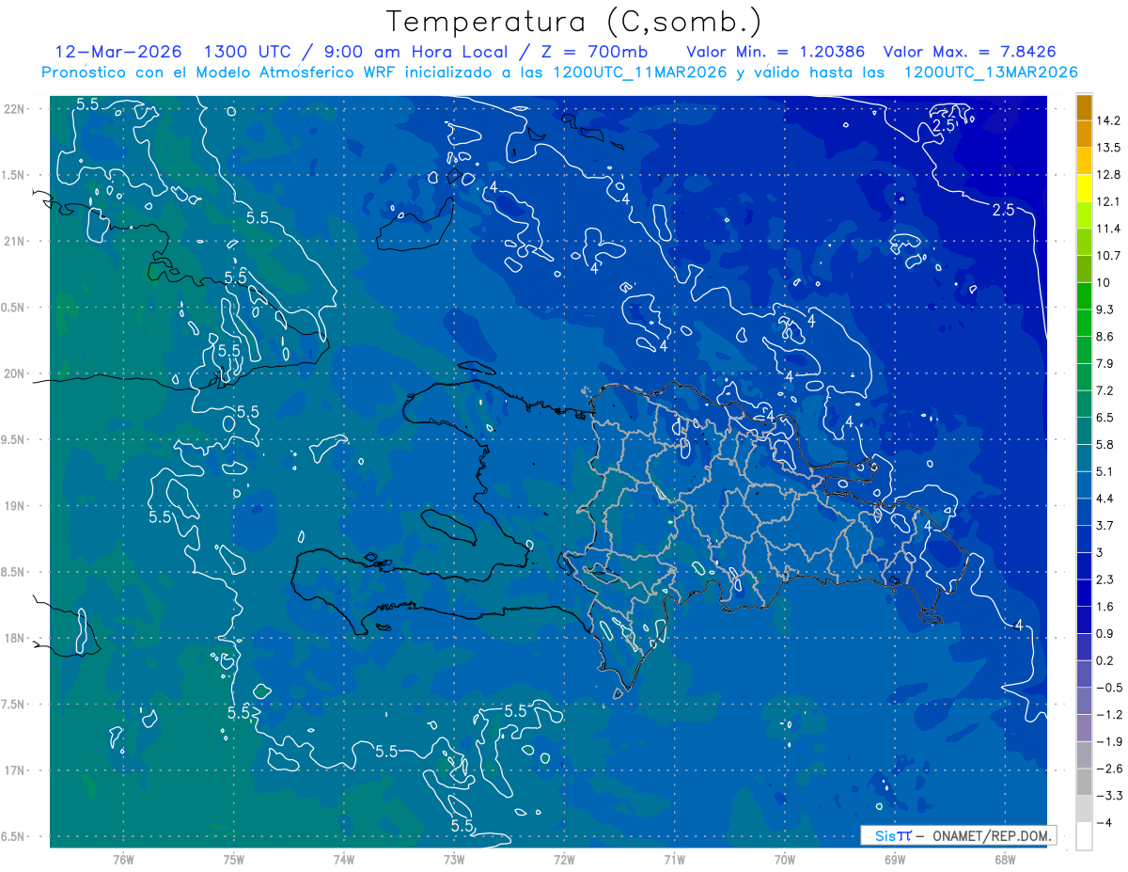The height and width of the screenshot is (872, 1128).
Task: Click the "7.9" colorbar value
Action: coord(1105,364)
